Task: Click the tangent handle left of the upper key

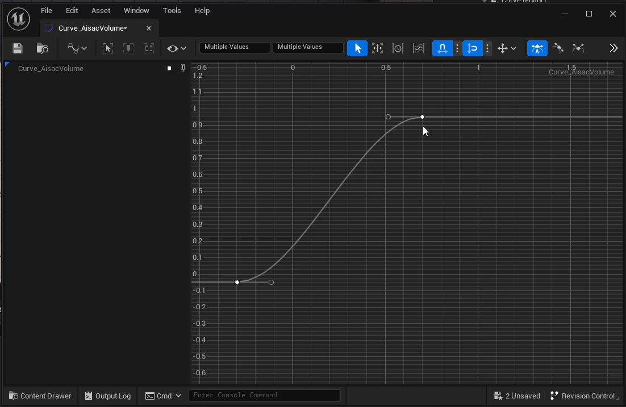Action: click(x=388, y=117)
